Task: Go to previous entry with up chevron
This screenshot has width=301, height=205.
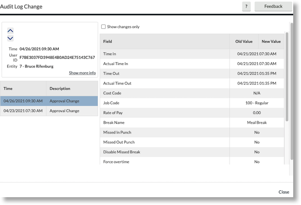Action: coord(10,30)
